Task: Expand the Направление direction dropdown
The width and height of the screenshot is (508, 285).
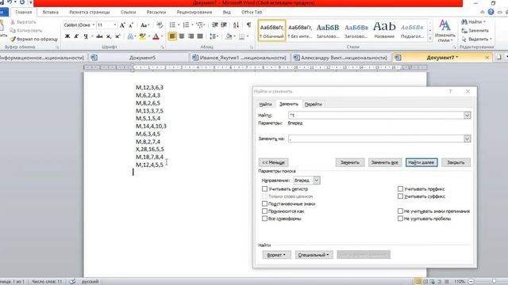Action: click(317, 180)
